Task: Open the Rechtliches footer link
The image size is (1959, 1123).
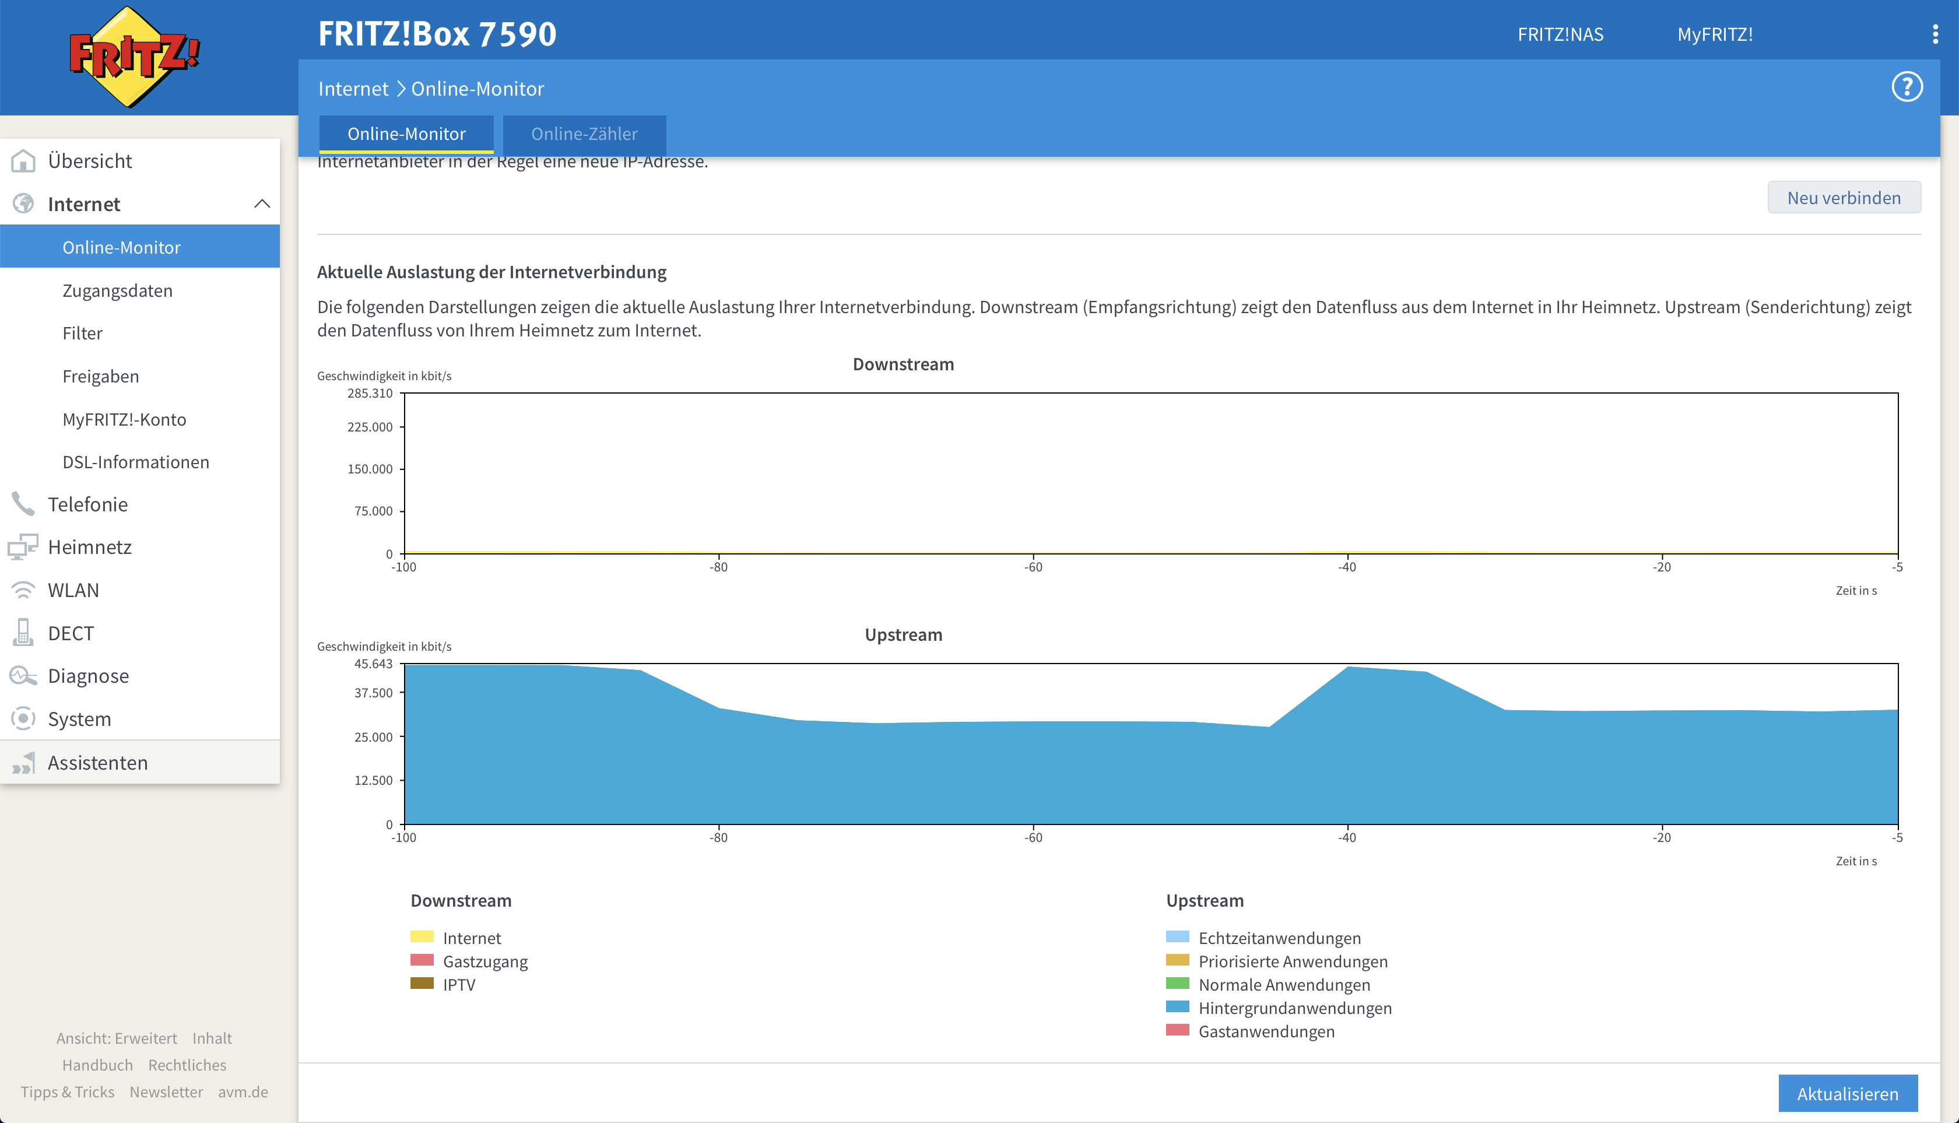Action: coord(187,1064)
